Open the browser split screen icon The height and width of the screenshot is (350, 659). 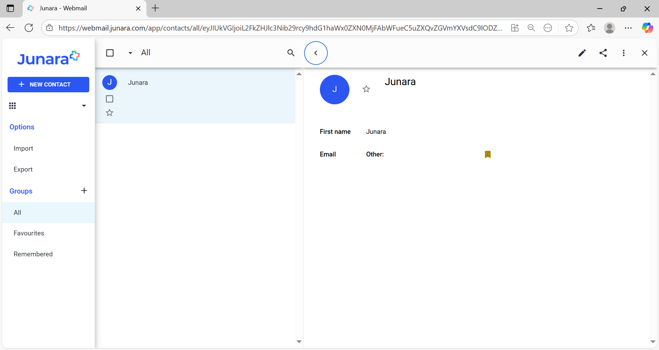pos(515,28)
